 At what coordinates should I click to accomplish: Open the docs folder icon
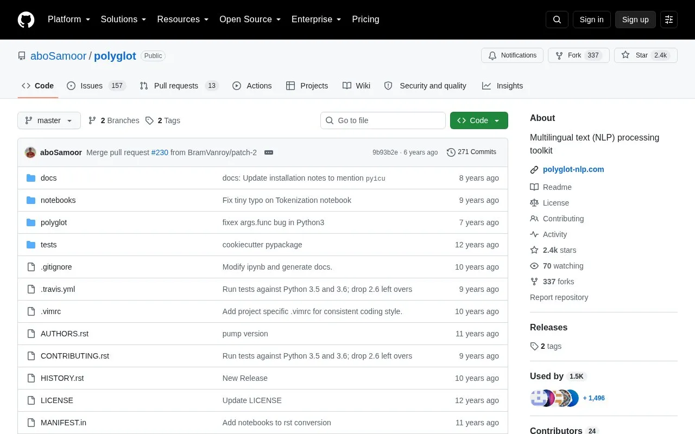[31, 178]
